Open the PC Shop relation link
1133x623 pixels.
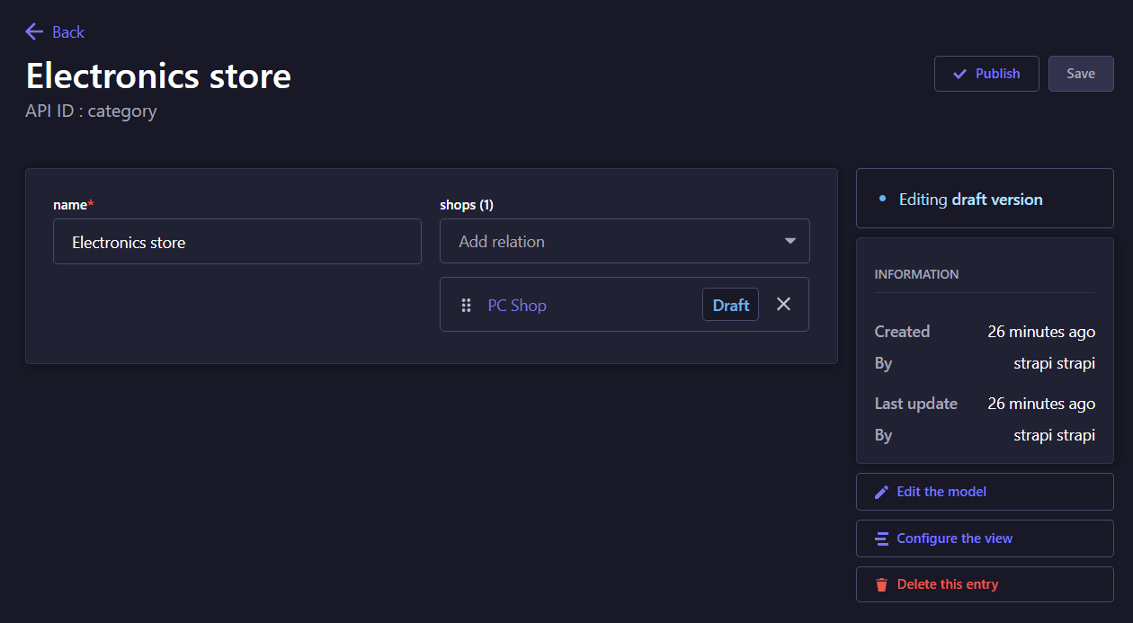517,306
